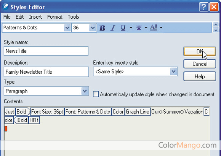Expand Enter key inserts style dropdown
This screenshot has width=221, height=156.
click(173, 71)
